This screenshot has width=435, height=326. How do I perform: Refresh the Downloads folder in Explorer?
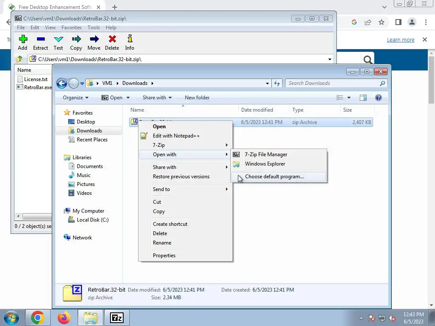coord(277,83)
